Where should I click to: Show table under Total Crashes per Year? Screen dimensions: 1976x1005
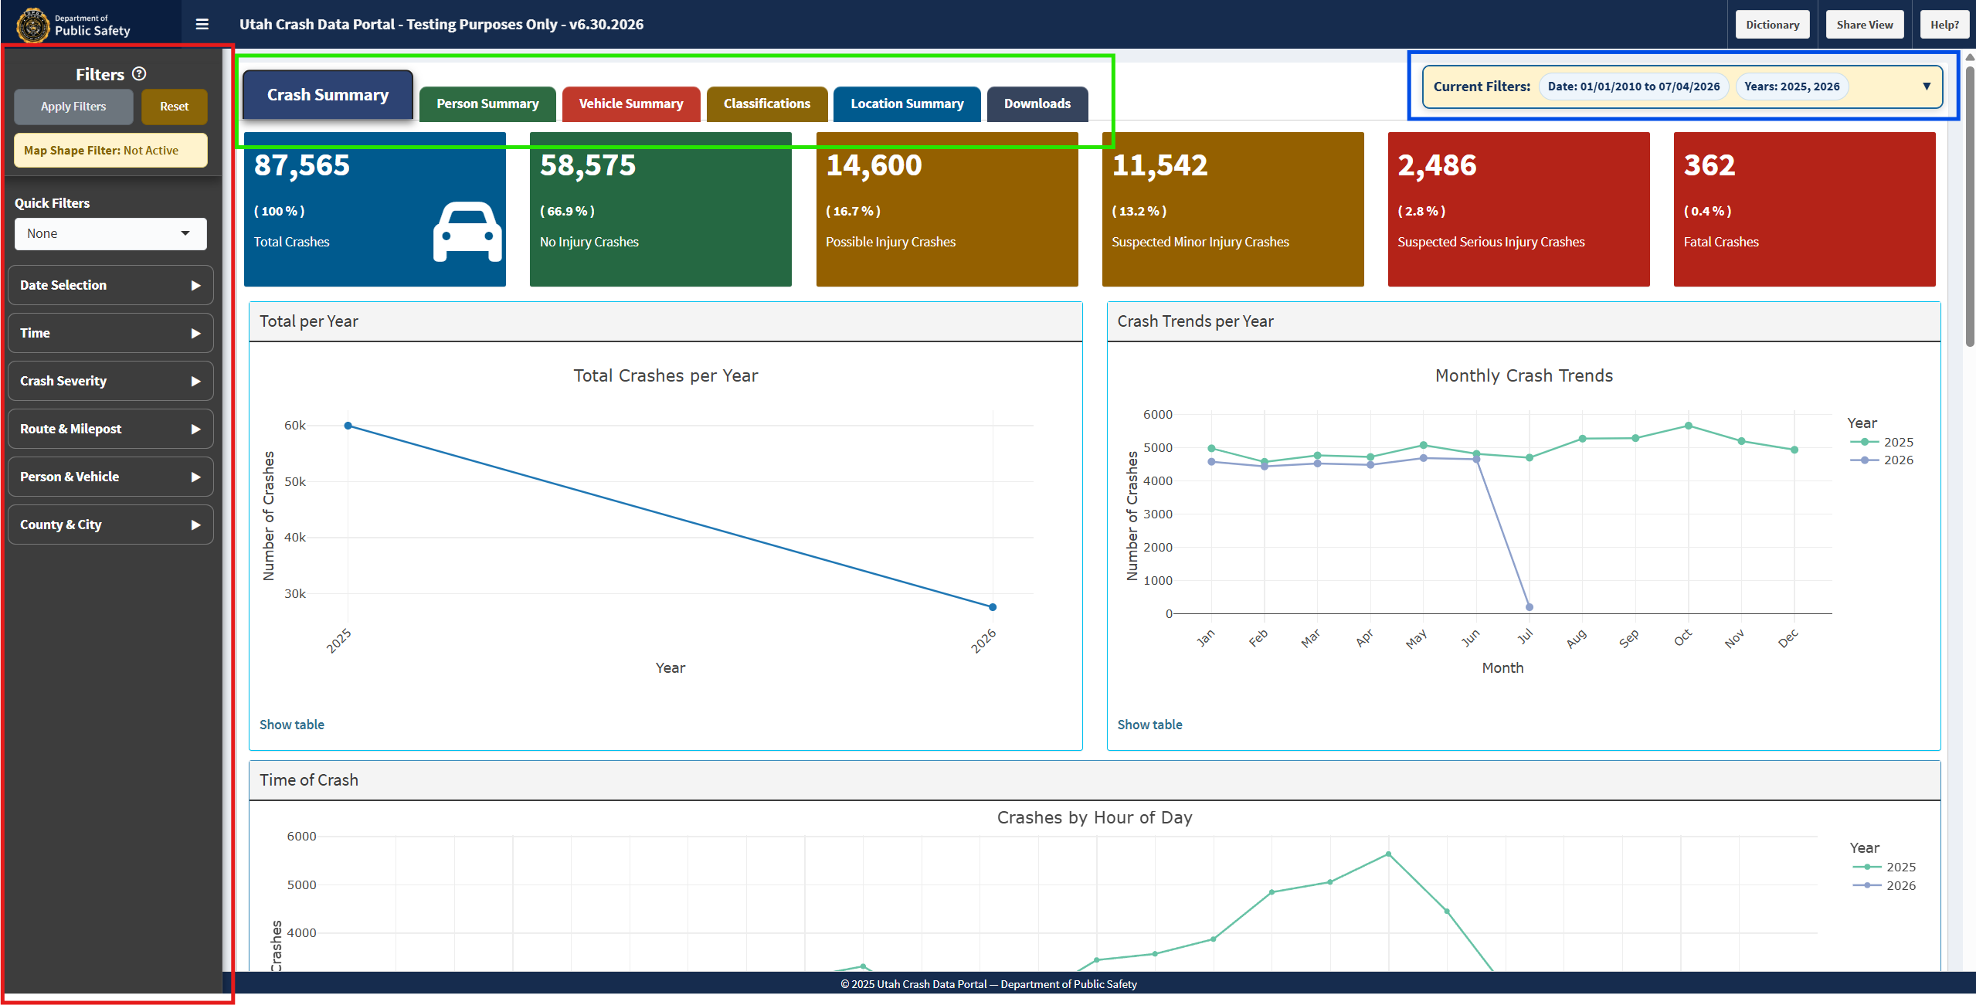coord(292,725)
